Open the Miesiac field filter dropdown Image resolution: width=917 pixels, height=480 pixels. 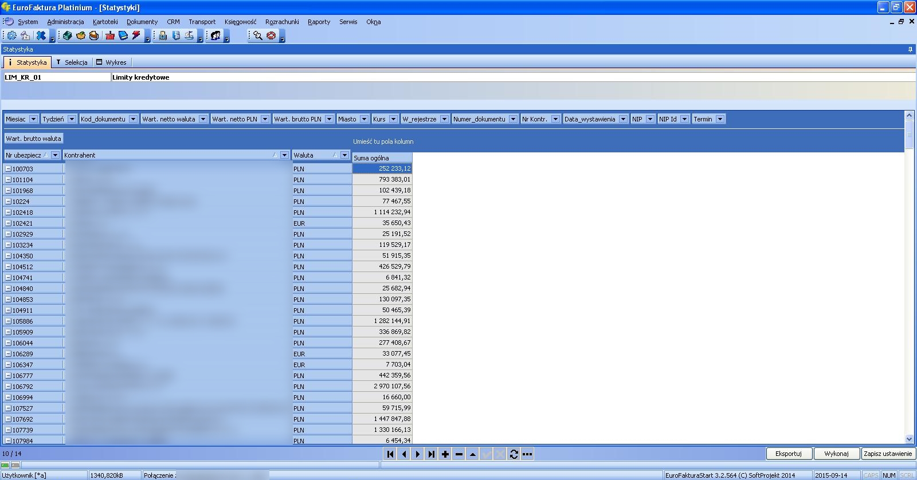[x=33, y=119]
